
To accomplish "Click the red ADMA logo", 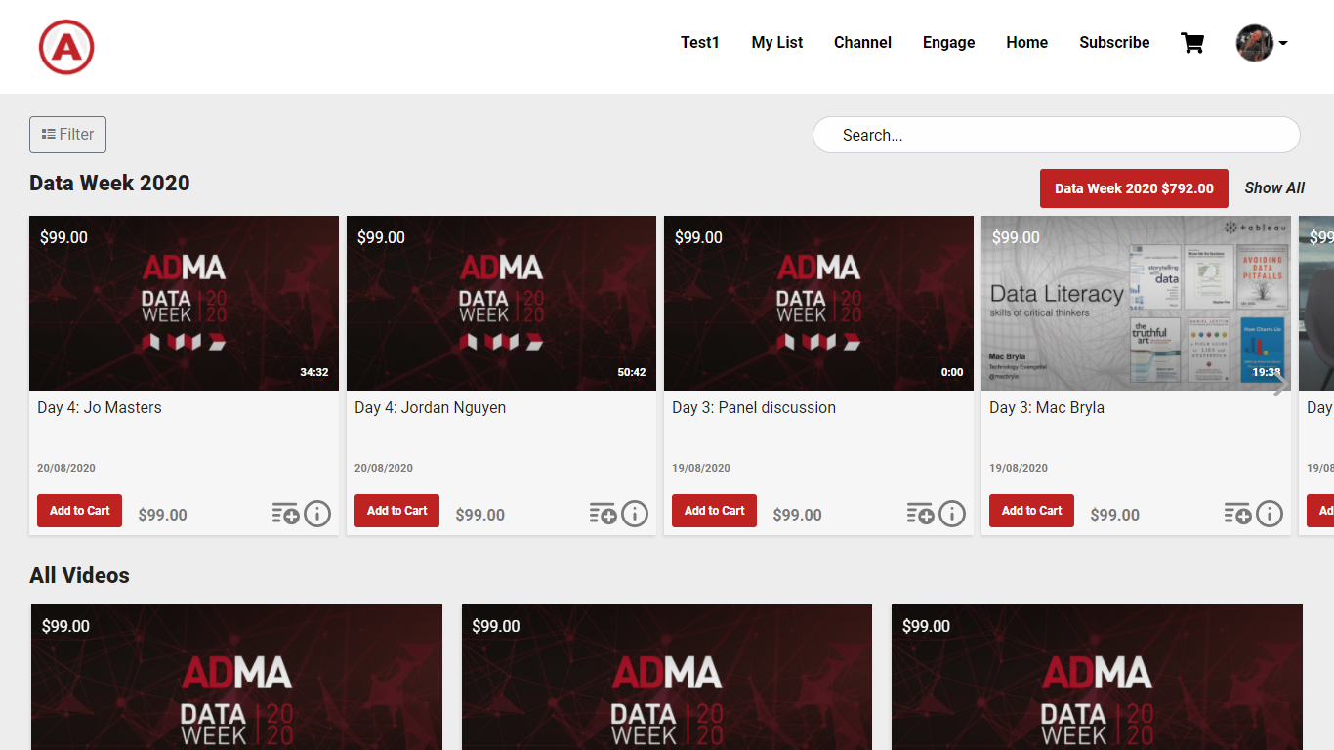I will click(66, 47).
